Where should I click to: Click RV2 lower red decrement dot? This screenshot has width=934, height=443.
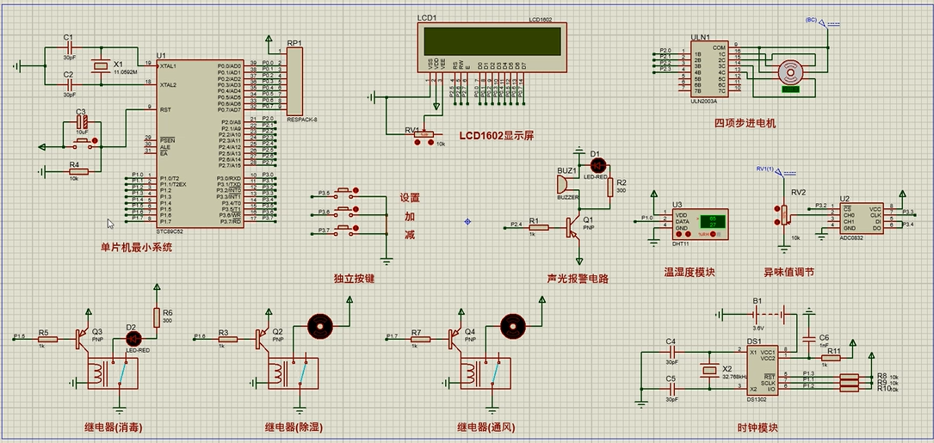[776, 221]
